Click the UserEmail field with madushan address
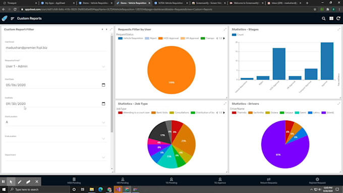Screen dimensions: 343x193 55,48
